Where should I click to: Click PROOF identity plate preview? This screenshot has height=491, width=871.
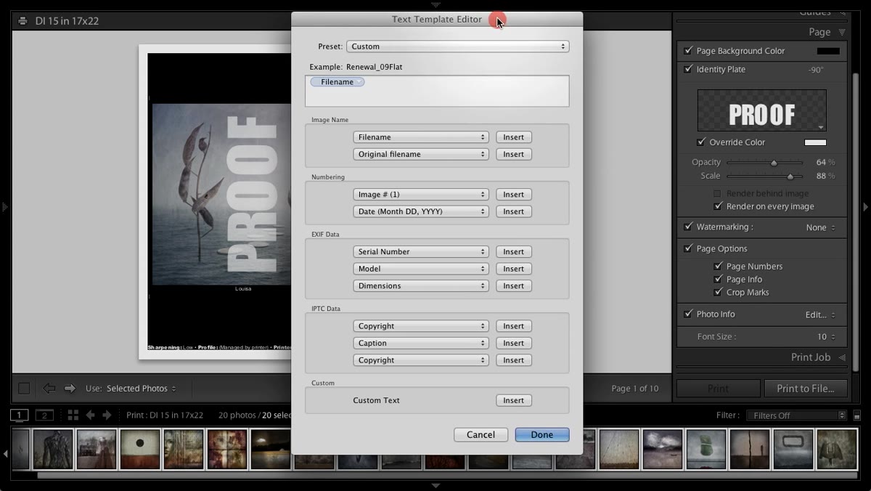(x=761, y=110)
